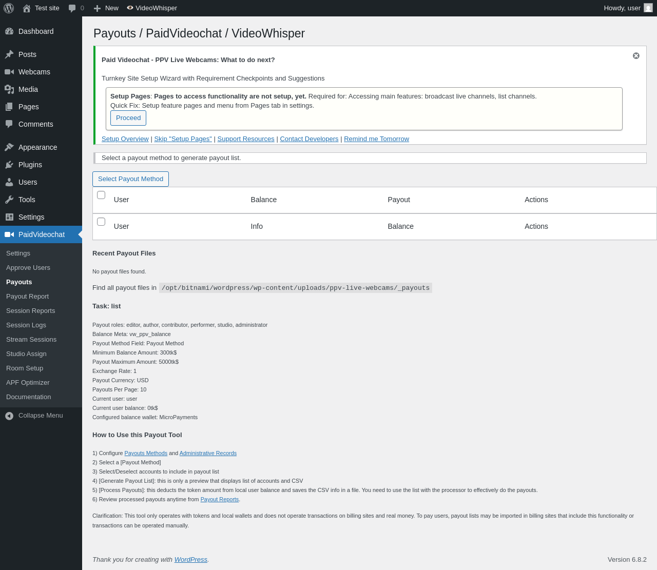Click Select Payout Method button
The width and height of the screenshot is (657, 570).
click(x=130, y=179)
